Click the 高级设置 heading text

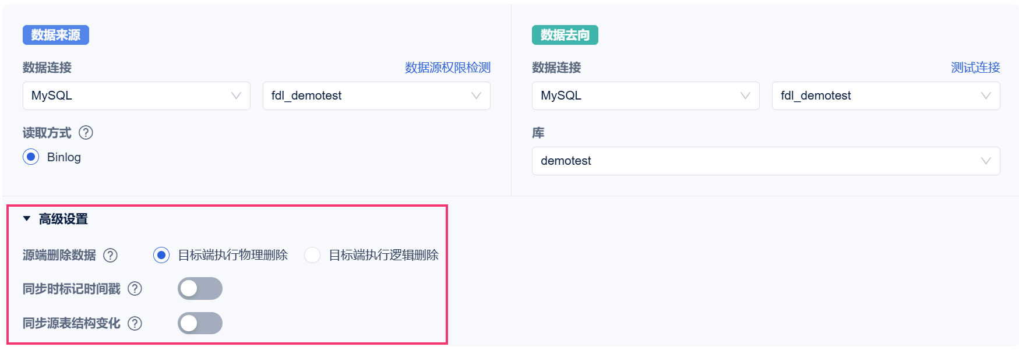pyautogui.click(x=64, y=219)
